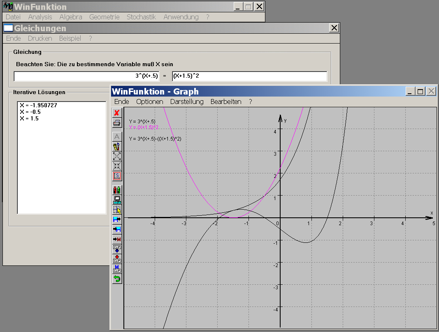The width and height of the screenshot is (439, 332).
Task: Click the expand arrows zoom-in icon
Action: pyautogui.click(x=117, y=156)
